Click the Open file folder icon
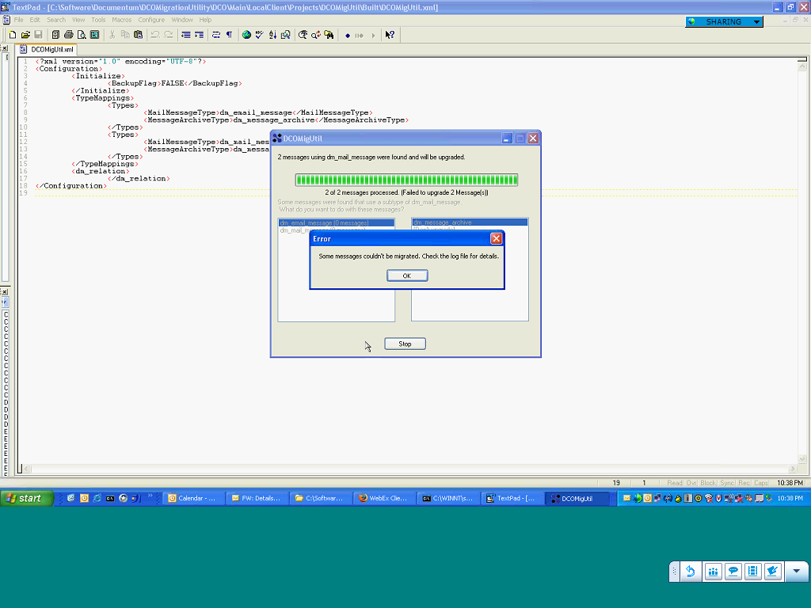811x608 pixels. pos(25,35)
